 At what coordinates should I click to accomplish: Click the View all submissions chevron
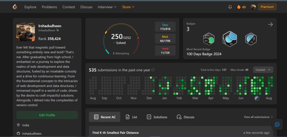pos(272,117)
